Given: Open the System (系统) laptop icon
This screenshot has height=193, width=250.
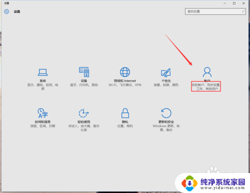Looking at the screenshot, I should coord(42,72).
